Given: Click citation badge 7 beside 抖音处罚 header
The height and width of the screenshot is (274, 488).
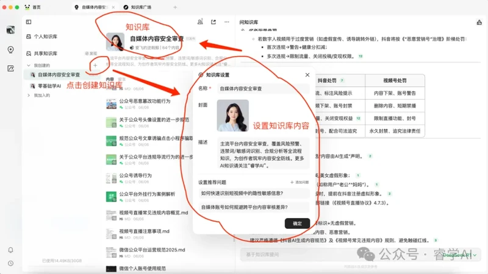Looking at the screenshot, I should [x=342, y=80].
